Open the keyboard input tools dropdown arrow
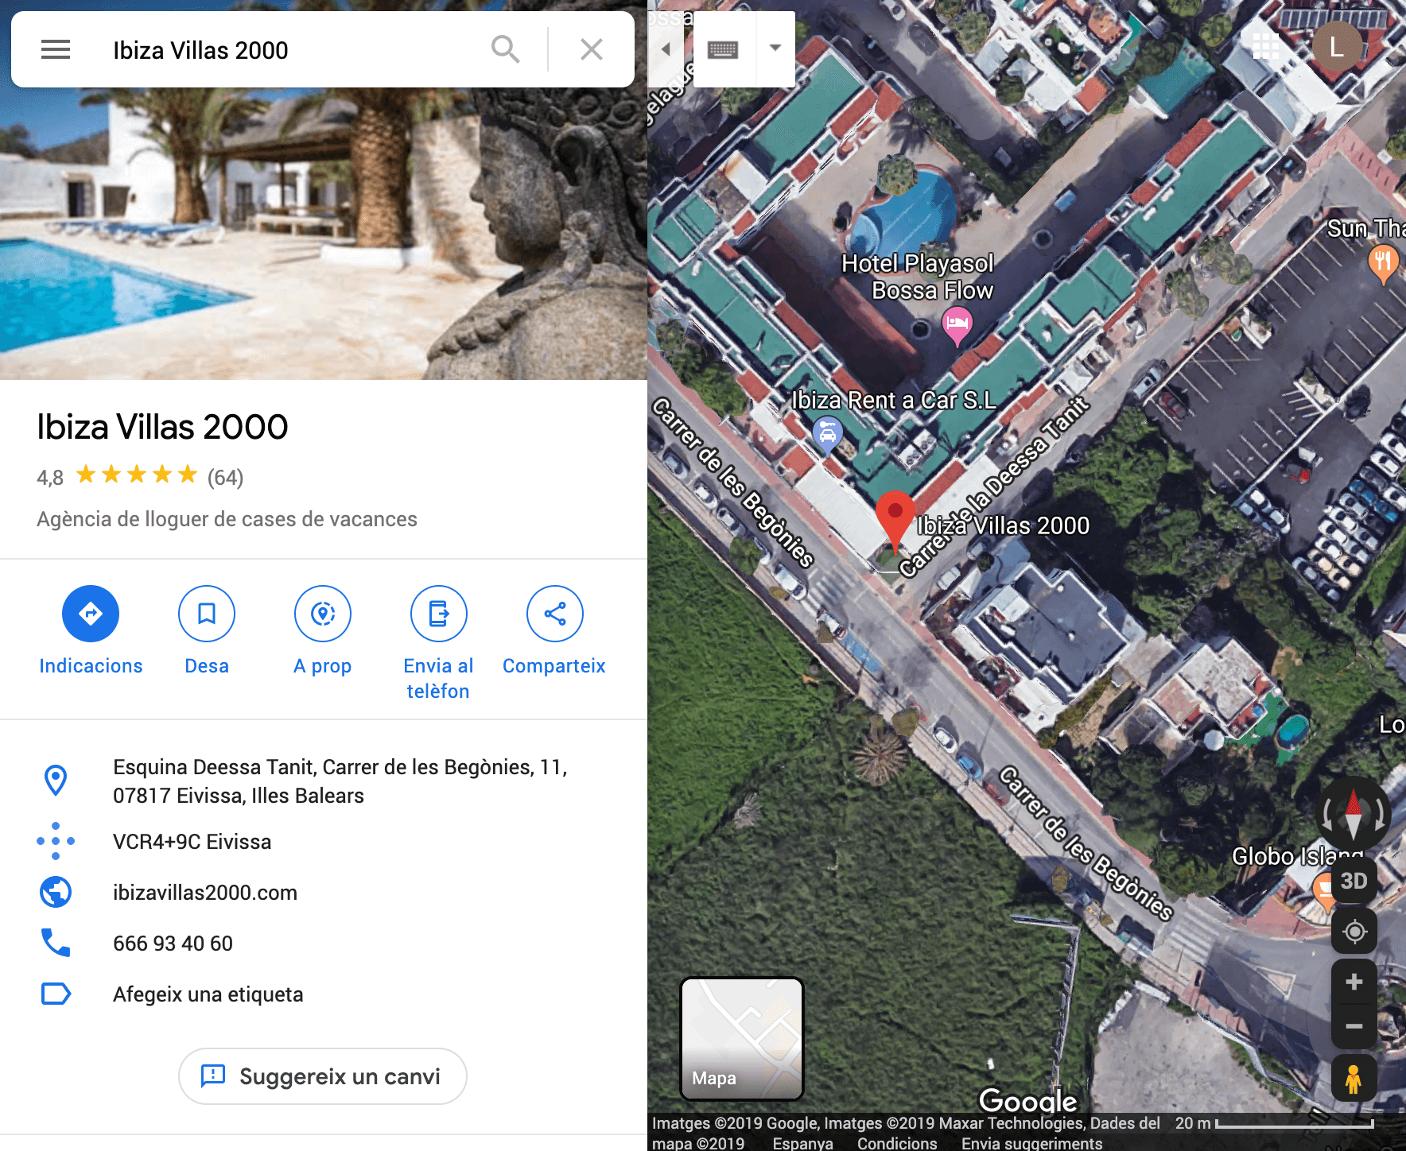This screenshot has height=1151, width=1406. (775, 48)
